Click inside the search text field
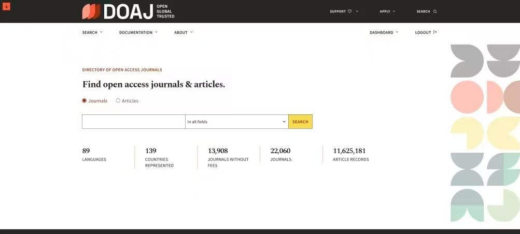This screenshot has height=234, width=520. [x=133, y=122]
